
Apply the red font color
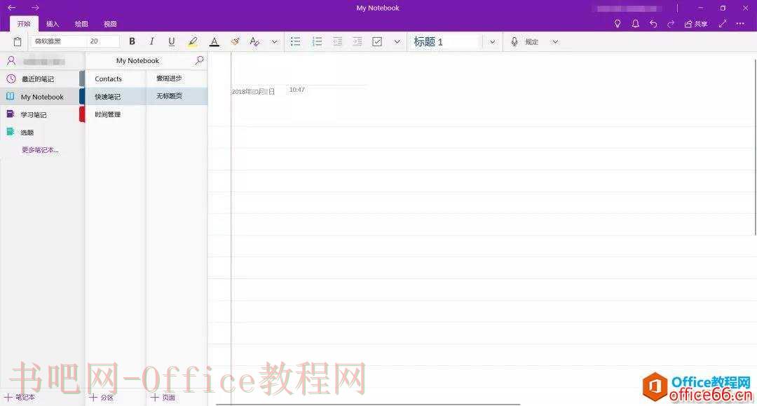(x=214, y=41)
